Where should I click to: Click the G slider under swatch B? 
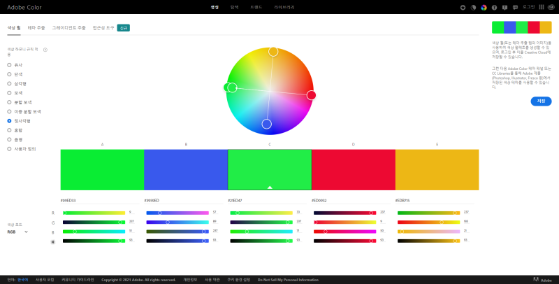pos(177,222)
